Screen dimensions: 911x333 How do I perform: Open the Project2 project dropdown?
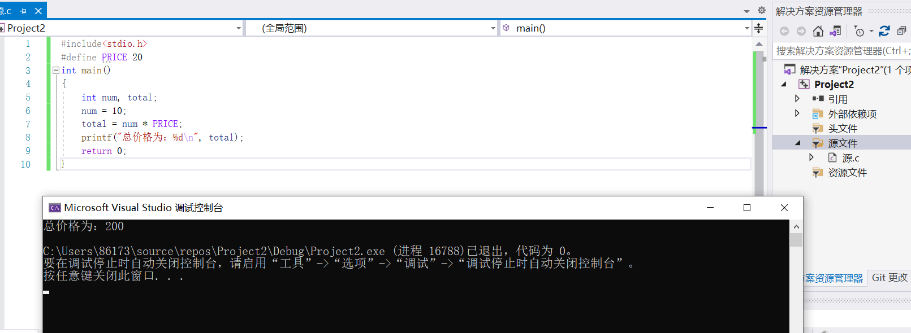(x=238, y=28)
